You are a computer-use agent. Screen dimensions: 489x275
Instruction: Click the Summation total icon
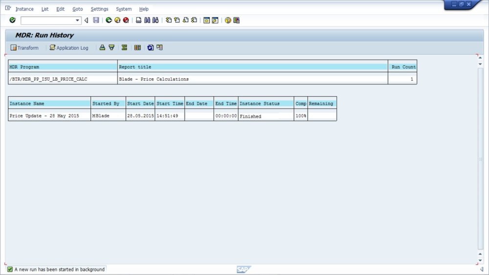[124, 47]
